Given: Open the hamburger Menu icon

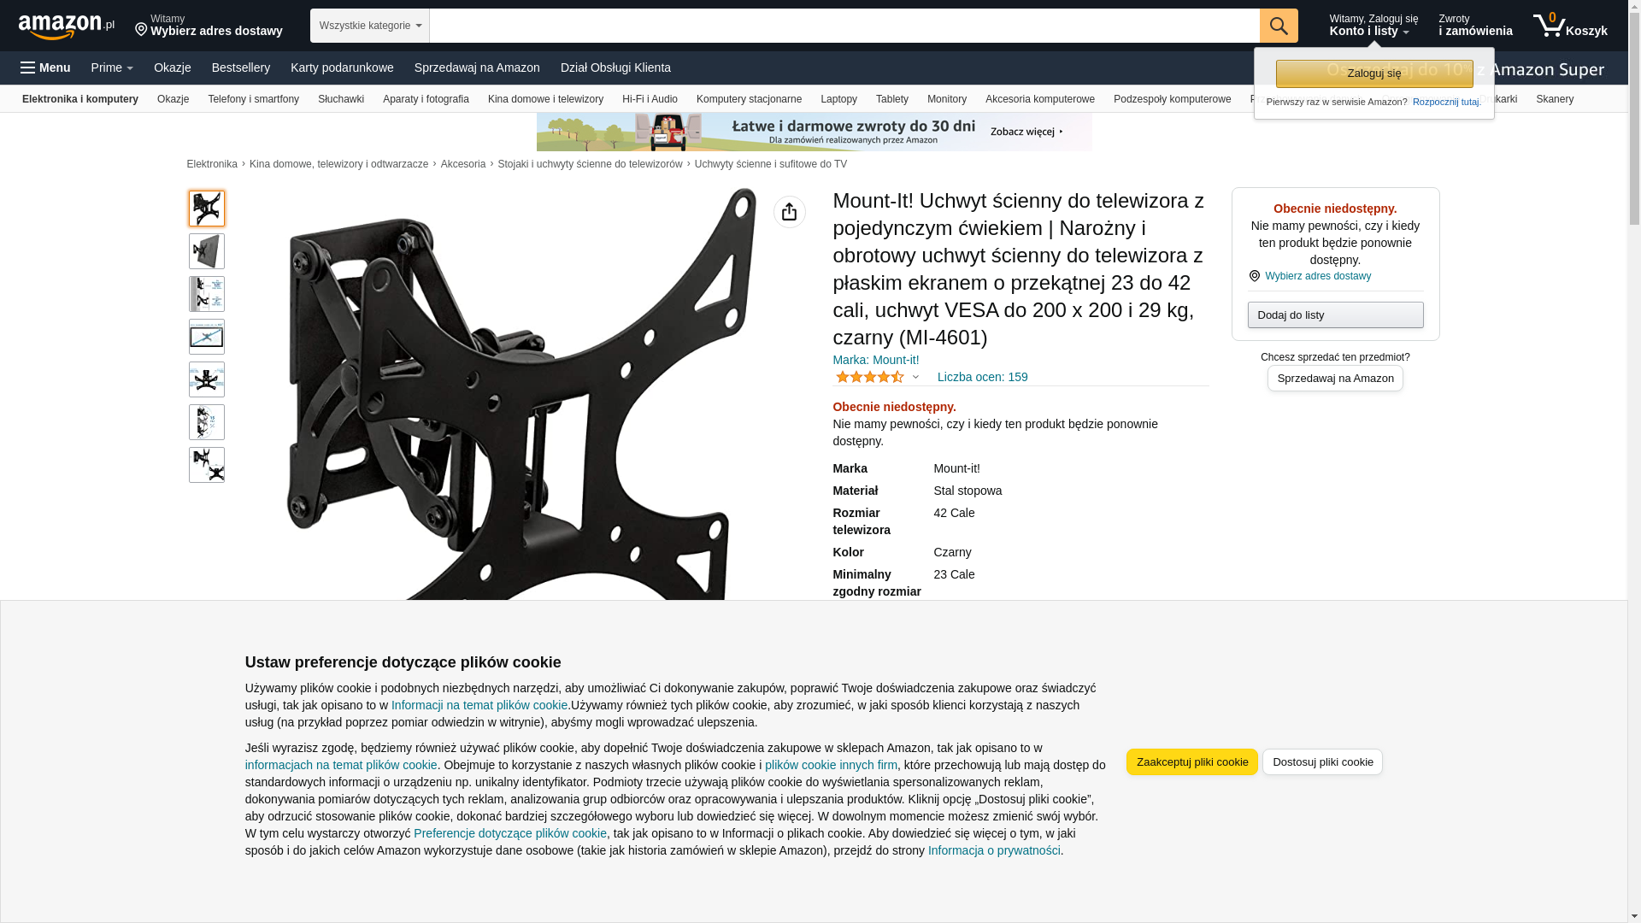Looking at the screenshot, I should coord(45,68).
